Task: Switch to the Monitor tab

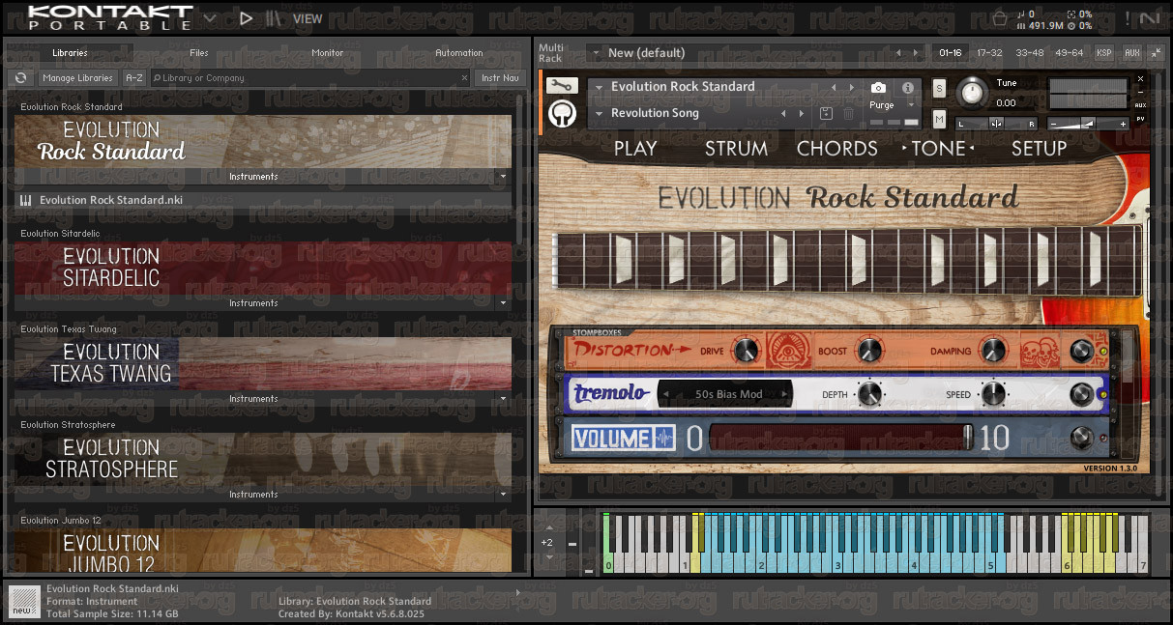Action: point(327,53)
